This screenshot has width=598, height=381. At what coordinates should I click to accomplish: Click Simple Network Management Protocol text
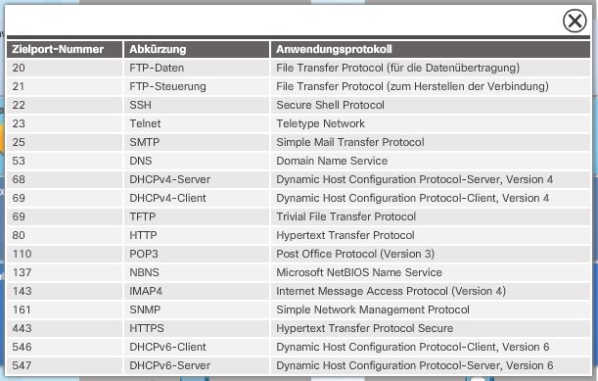[373, 310]
